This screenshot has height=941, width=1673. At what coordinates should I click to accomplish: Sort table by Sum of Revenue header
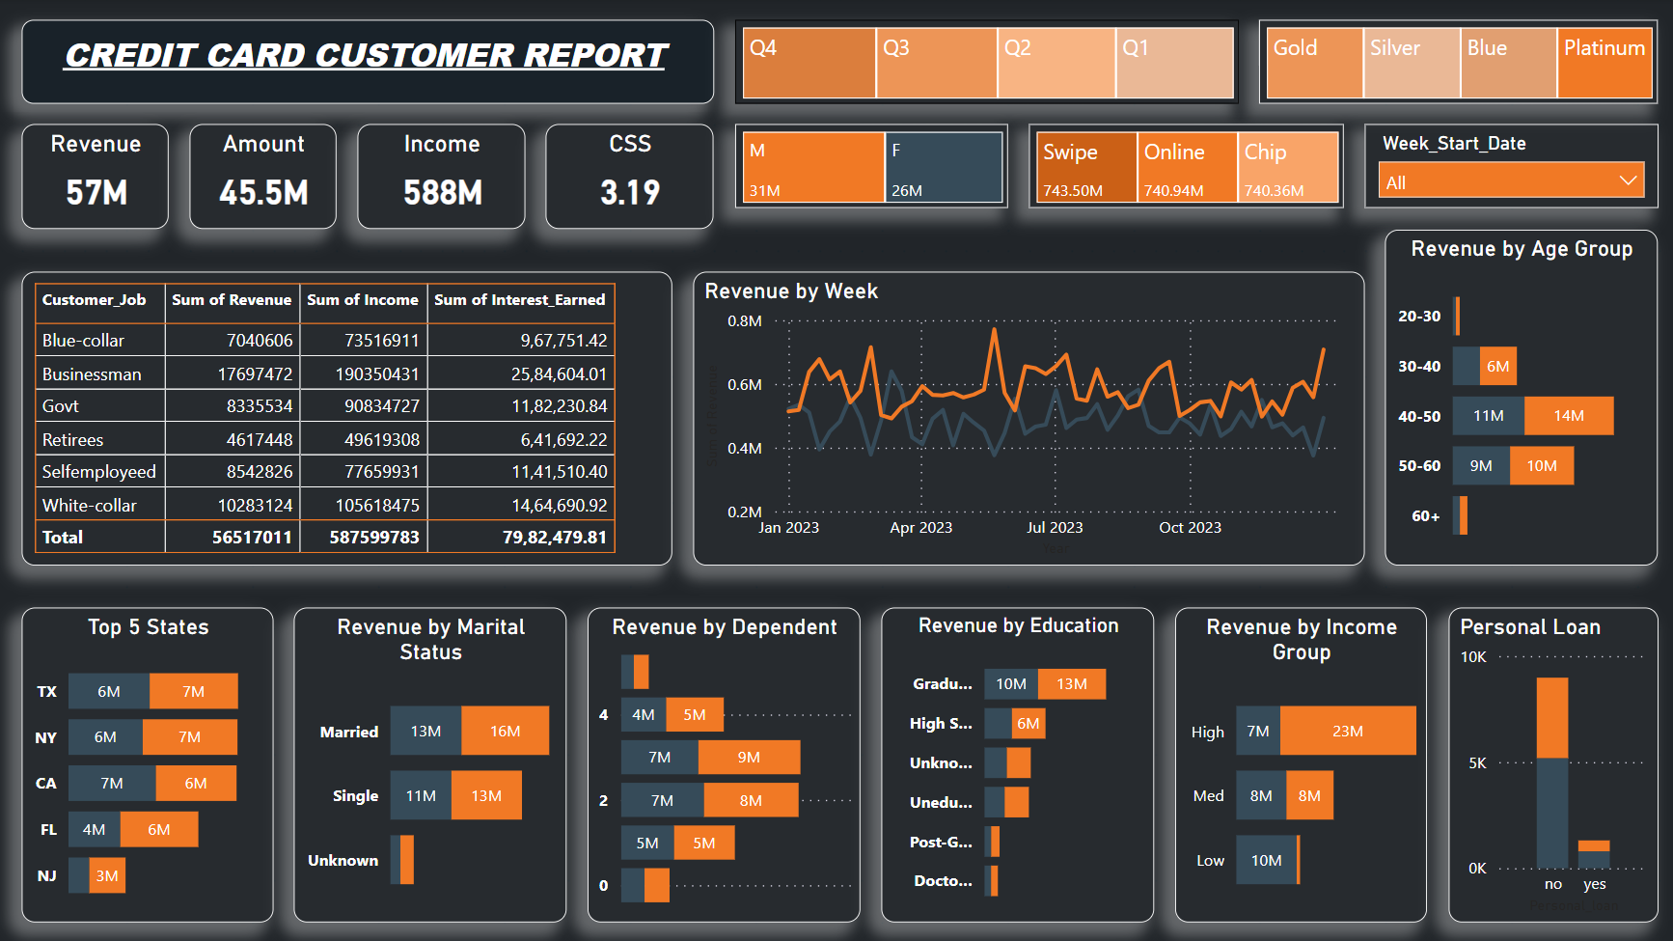pyautogui.click(x=232, y=300)
